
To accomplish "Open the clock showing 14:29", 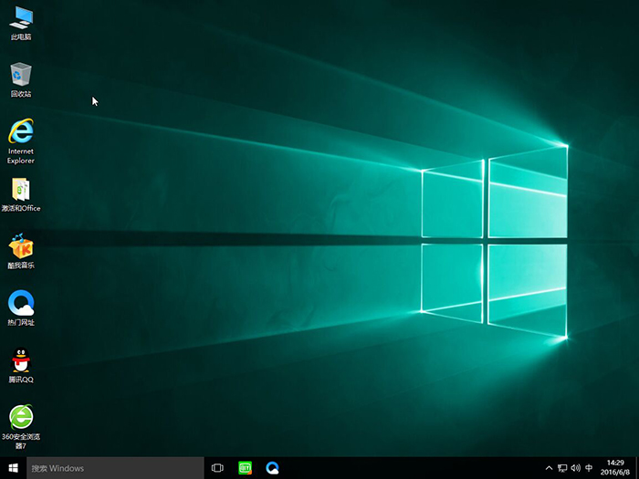I will click(x=615, y=468).
